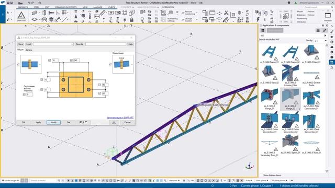335x188 pixels.
Task: Select the as_S.1.460.3 Flange_02 component thumbnail
Action: (x=291, y=99)
